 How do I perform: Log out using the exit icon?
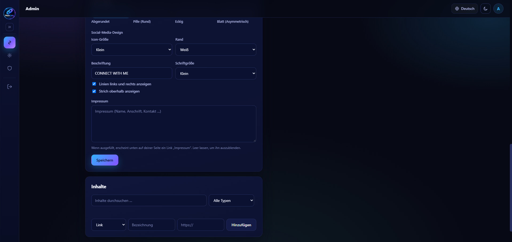pos(10,87)
